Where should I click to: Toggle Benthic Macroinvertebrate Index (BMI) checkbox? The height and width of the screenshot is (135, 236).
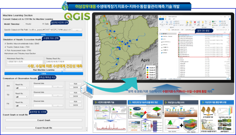pyautogui.click(x=5, y=44)
